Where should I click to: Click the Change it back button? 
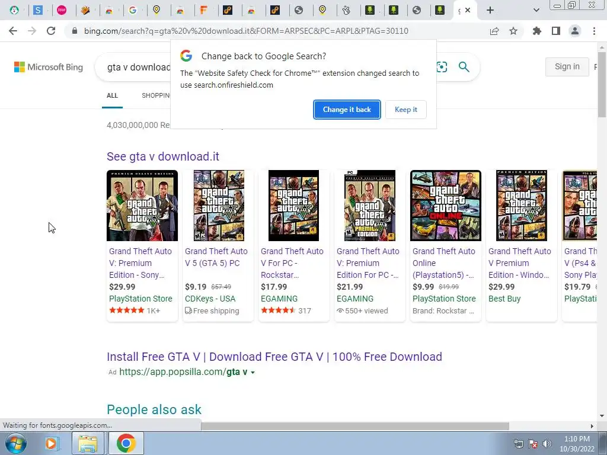pyautogui.click(x=347, y=110)
